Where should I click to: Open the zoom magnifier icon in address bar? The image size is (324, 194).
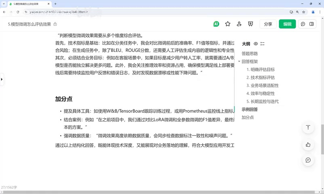point(297,12)
